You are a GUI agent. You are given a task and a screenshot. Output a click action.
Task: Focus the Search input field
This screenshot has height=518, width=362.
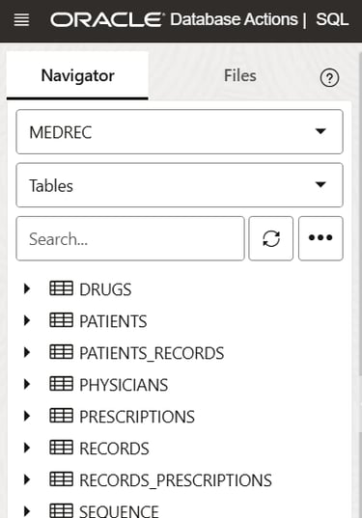click(130, 238)
